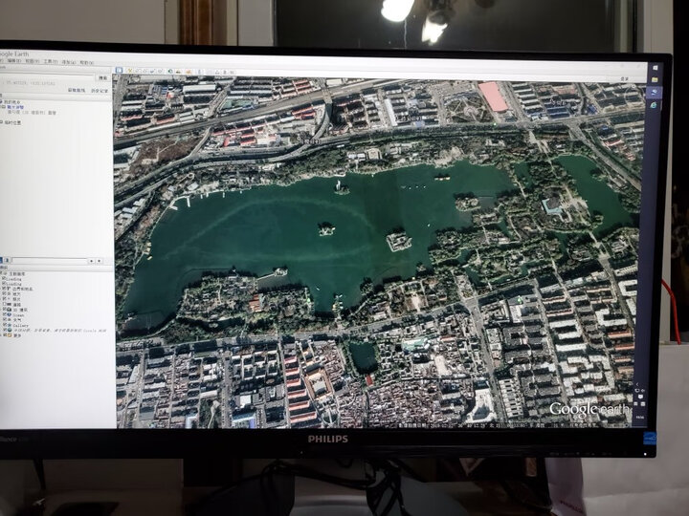Click the 登录 sign-in button above the map

(x=624, y=79)
